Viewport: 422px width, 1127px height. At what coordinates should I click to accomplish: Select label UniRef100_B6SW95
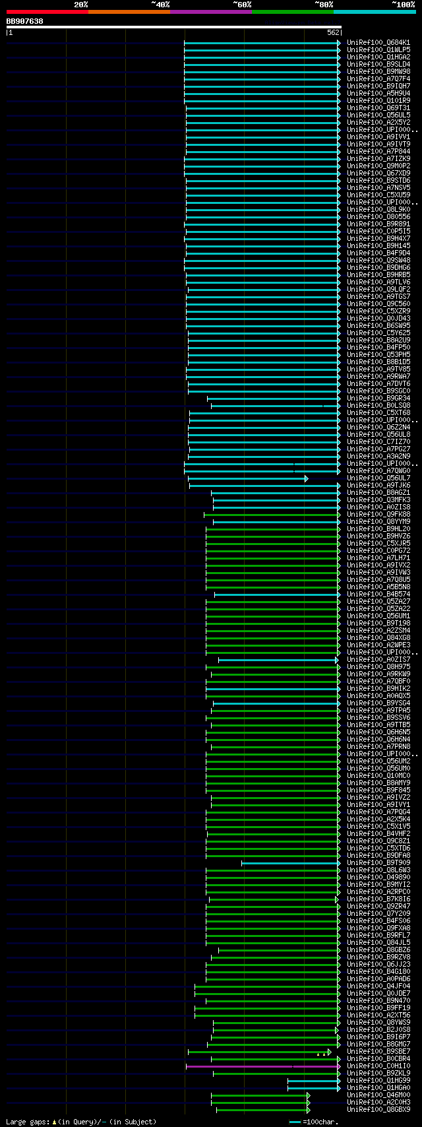coord(378,326)
